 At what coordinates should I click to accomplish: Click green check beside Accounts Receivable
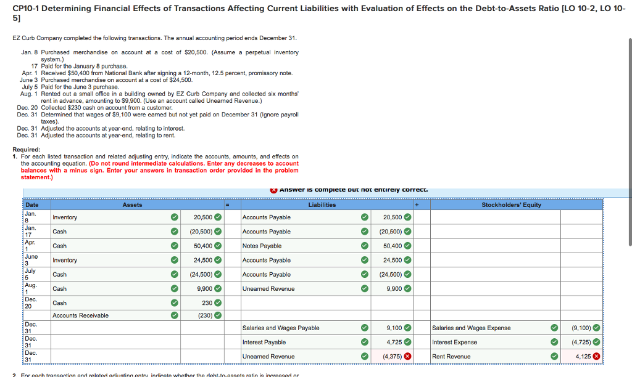tap(175, 315)
